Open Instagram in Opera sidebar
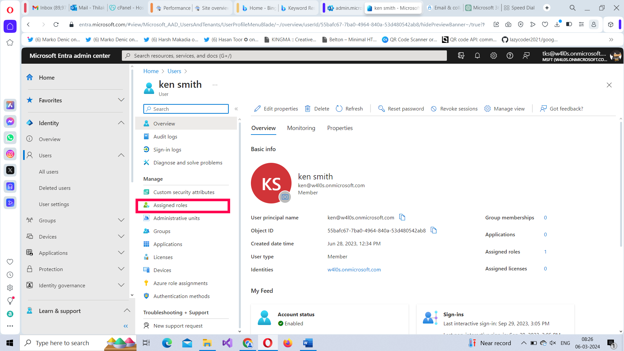Viewport: 624px width, 351px height. coord(10,154)
